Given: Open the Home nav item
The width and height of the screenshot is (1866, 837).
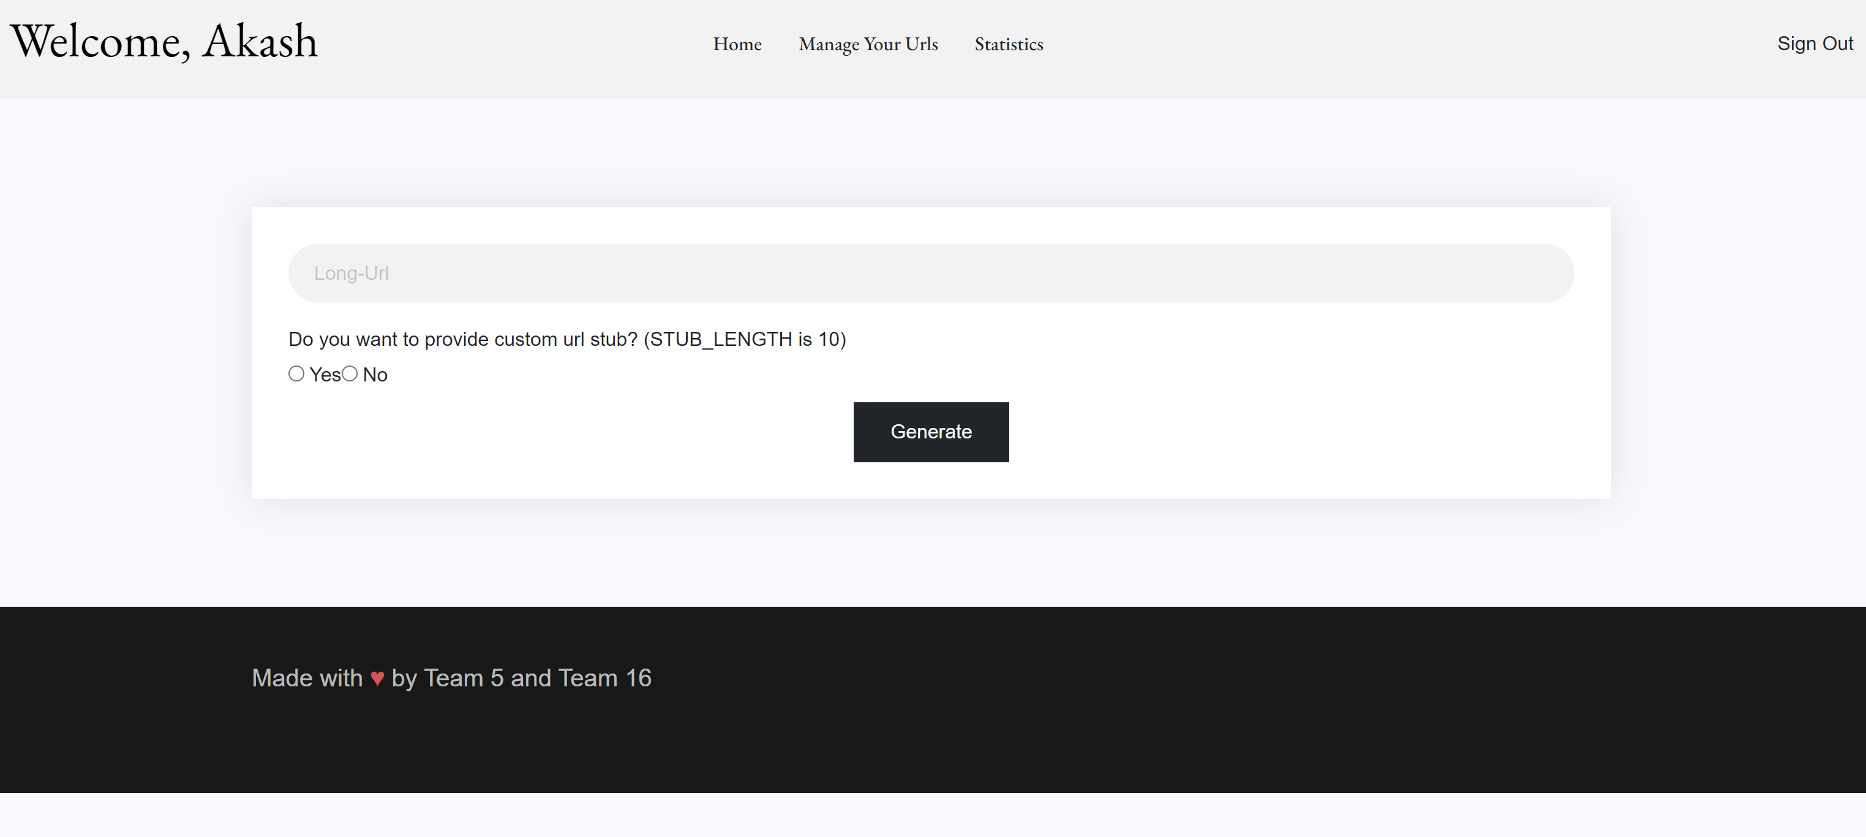Looking at the screenshot, I should click(x=737, y=44).
